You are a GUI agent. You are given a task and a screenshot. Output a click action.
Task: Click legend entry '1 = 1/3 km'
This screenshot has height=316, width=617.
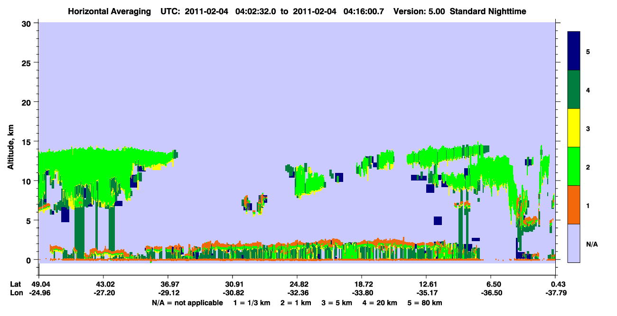coord(252,303)
